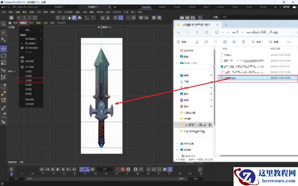Click the keyframe diamond icon at timeline left

(11, 169)
